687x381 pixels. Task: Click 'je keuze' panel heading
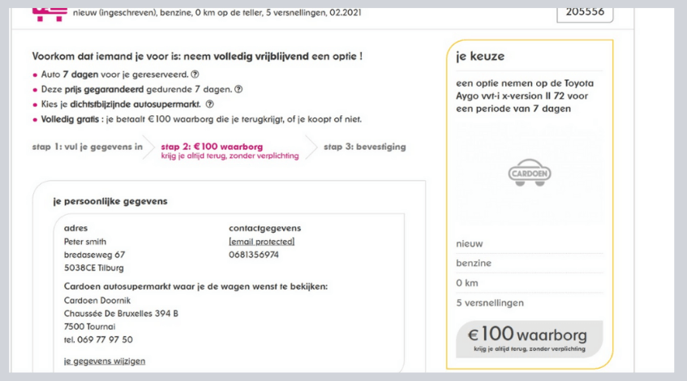[x=480, y=56]
